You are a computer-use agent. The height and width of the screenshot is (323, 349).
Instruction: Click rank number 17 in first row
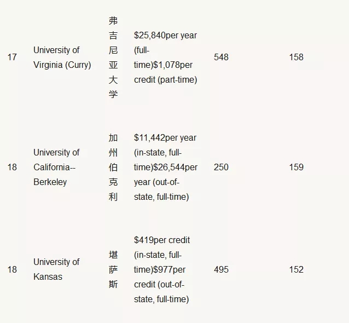12,57
